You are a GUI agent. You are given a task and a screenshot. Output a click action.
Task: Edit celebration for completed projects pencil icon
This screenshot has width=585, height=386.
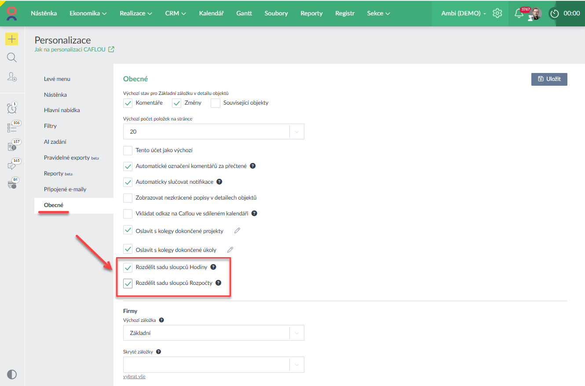[238, 230]
